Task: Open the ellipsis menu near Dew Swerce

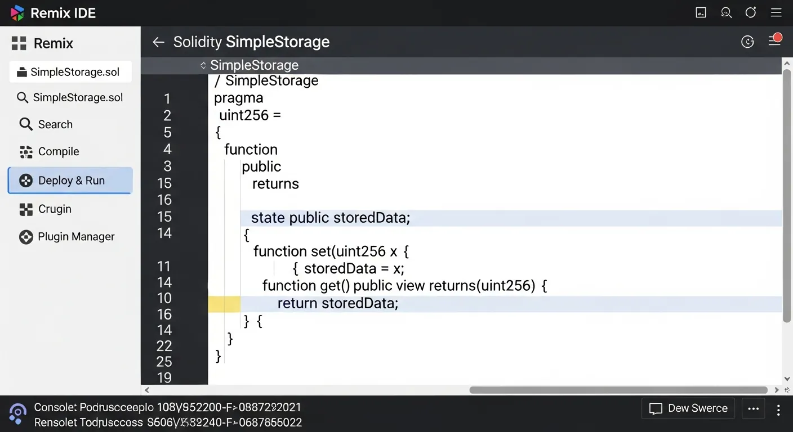Action: pos(753,409)
